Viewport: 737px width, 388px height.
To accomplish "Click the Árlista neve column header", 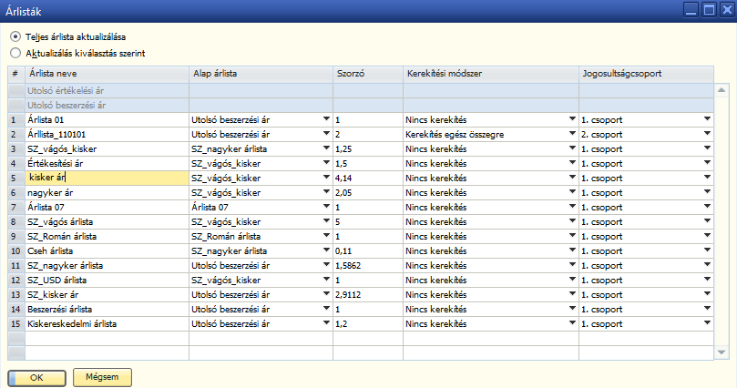I will tap(107, 74).
